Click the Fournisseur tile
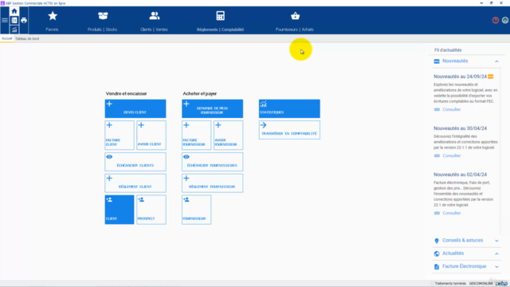Screen dimensions: 510x287 tap(197, 210)
